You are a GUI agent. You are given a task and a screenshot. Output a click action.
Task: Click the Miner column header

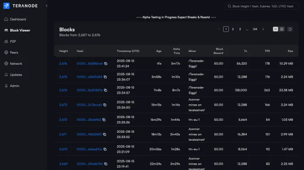[x=192, y=51]
